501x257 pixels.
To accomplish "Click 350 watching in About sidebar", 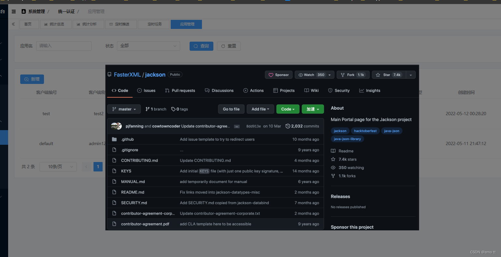I will [x=348, y=168].
